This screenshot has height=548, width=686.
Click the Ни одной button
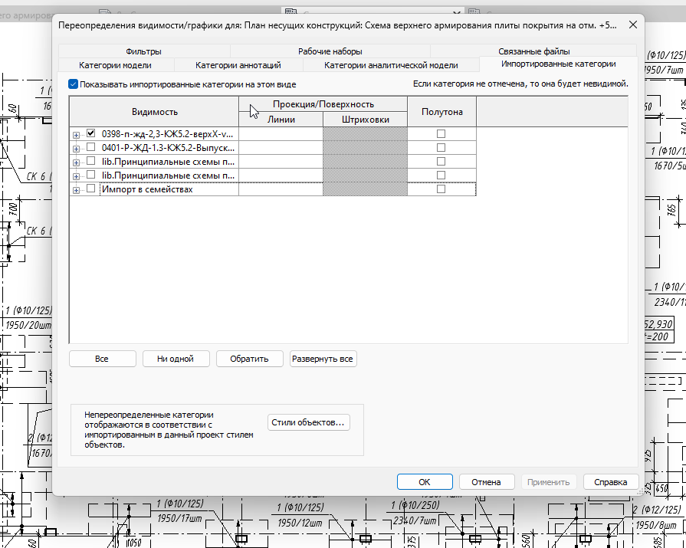176,359
